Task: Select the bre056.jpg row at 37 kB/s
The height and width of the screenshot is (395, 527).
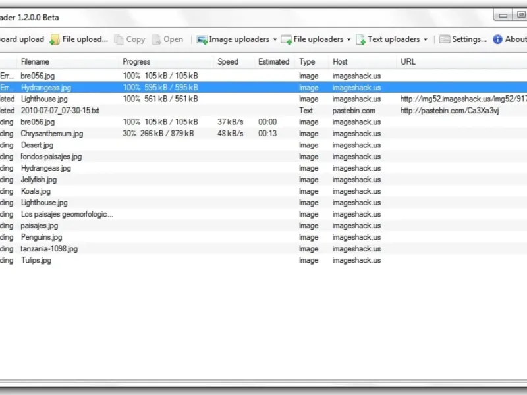Action: (263, 122)
